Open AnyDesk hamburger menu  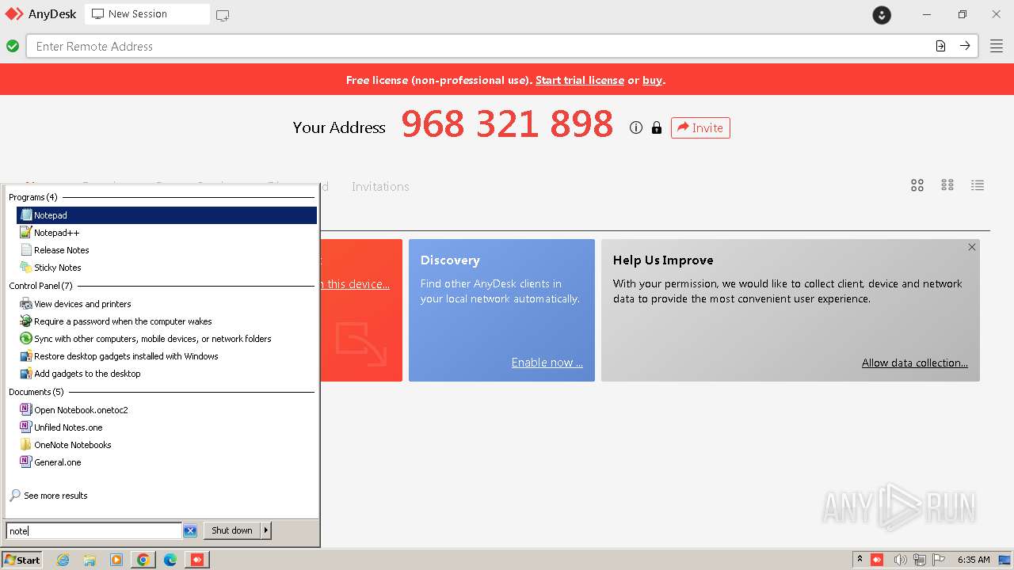tap(996, 46)
